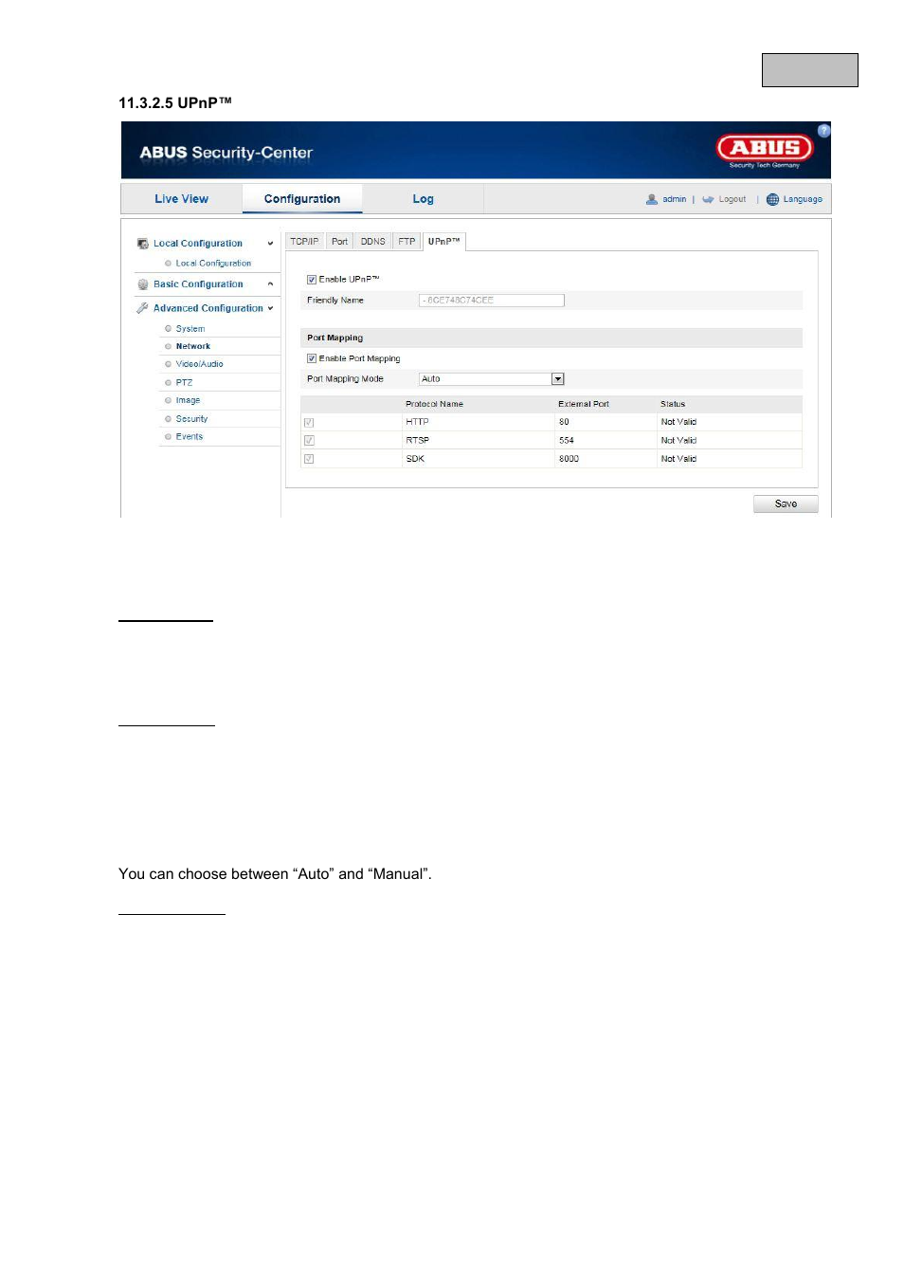Click the Not Valid status for SDK
The width and height of the screenshot is (904, 1280).
(678, 459)
